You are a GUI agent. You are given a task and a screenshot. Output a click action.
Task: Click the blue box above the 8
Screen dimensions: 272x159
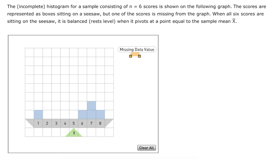coord(100,114)
